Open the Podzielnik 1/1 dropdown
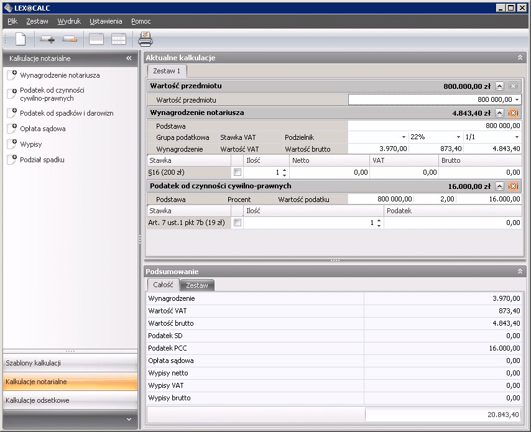Viewport: 531px width, 432px height. 516,137
